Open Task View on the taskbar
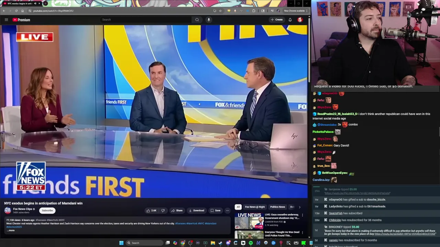This screenshot has width=440, height=247. pos(167,243)
